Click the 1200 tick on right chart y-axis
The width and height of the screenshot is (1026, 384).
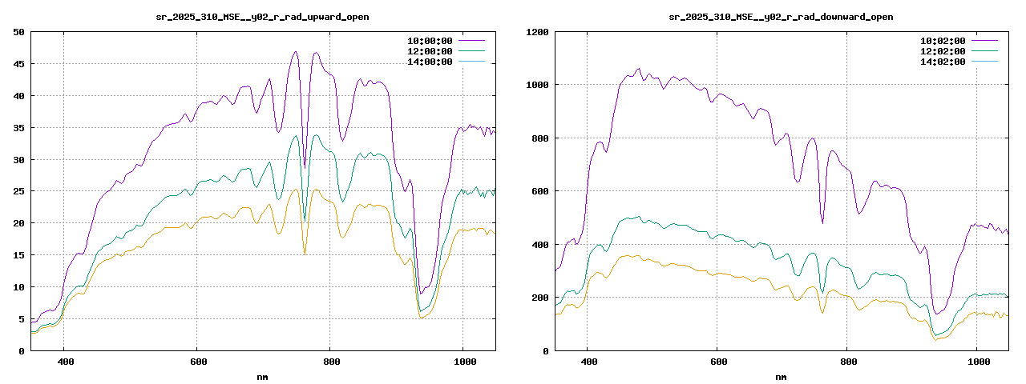point(536,32)
